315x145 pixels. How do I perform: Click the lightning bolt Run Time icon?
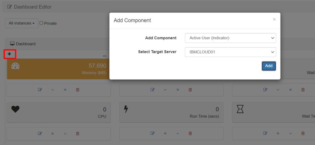click(x=126, y=109)
